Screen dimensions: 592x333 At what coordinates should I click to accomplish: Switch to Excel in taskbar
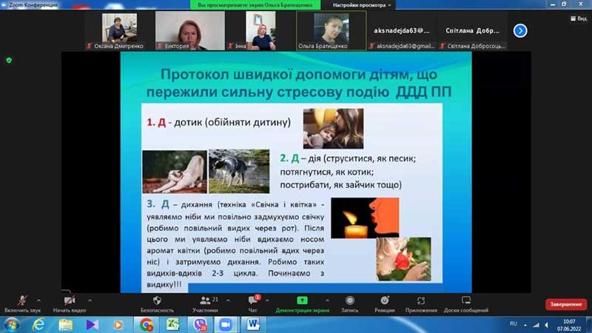172,325
